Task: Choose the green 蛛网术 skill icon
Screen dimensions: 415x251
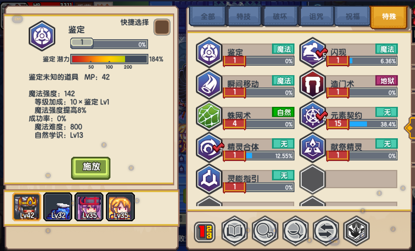Action: 209,116
